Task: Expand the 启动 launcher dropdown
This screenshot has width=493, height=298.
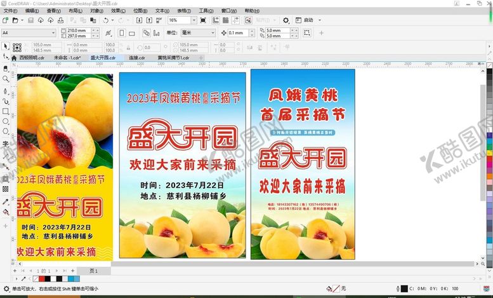Action: coord(320,20)
